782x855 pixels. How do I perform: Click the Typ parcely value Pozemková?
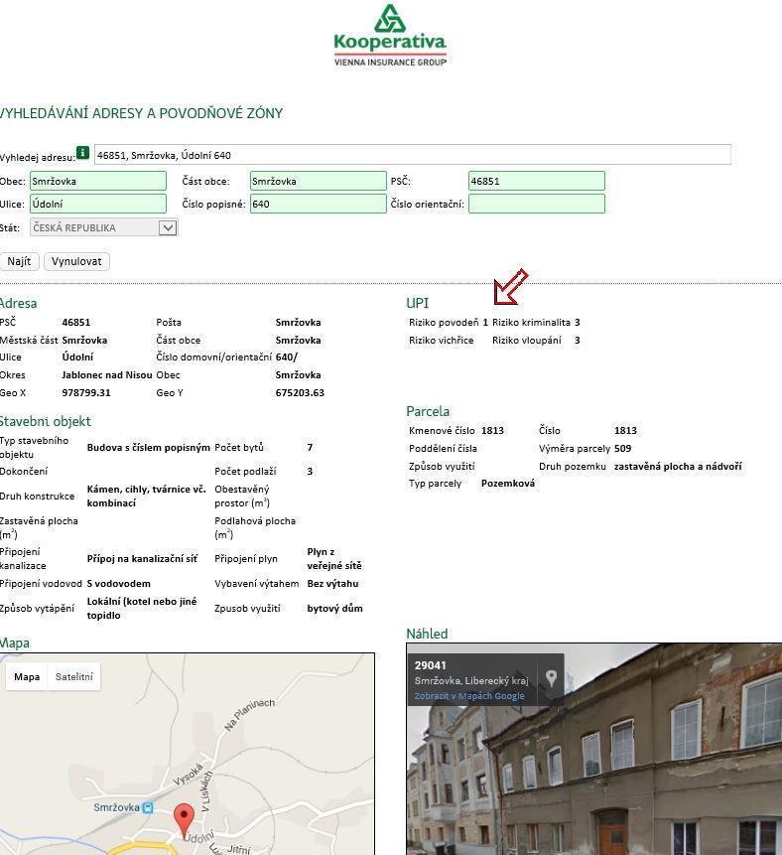pyautogui.click(x=508, y=484)
